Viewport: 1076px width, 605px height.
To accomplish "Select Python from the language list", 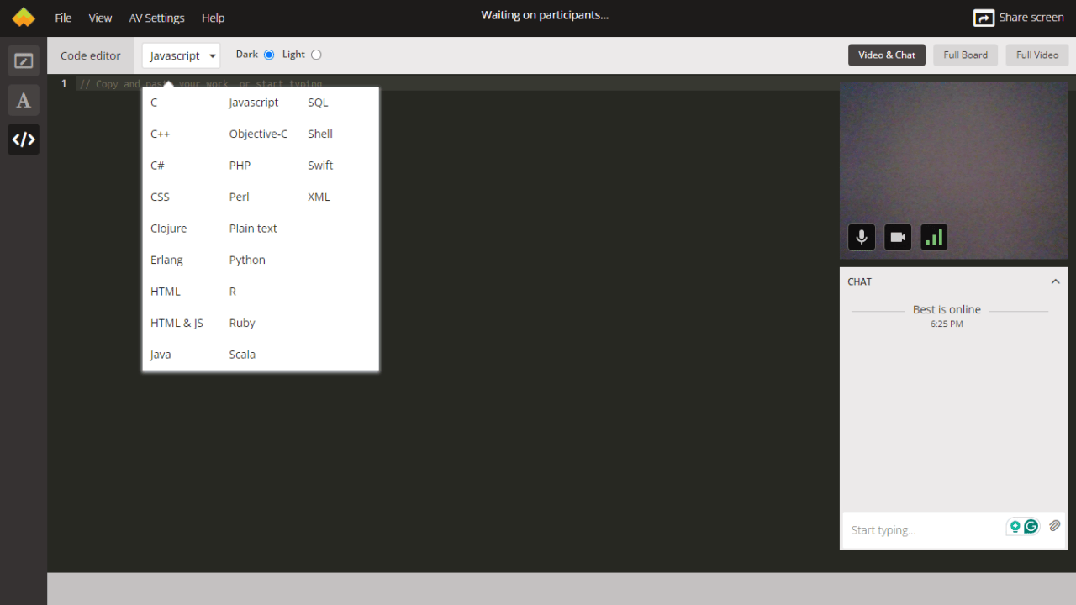I will (246, 259).
